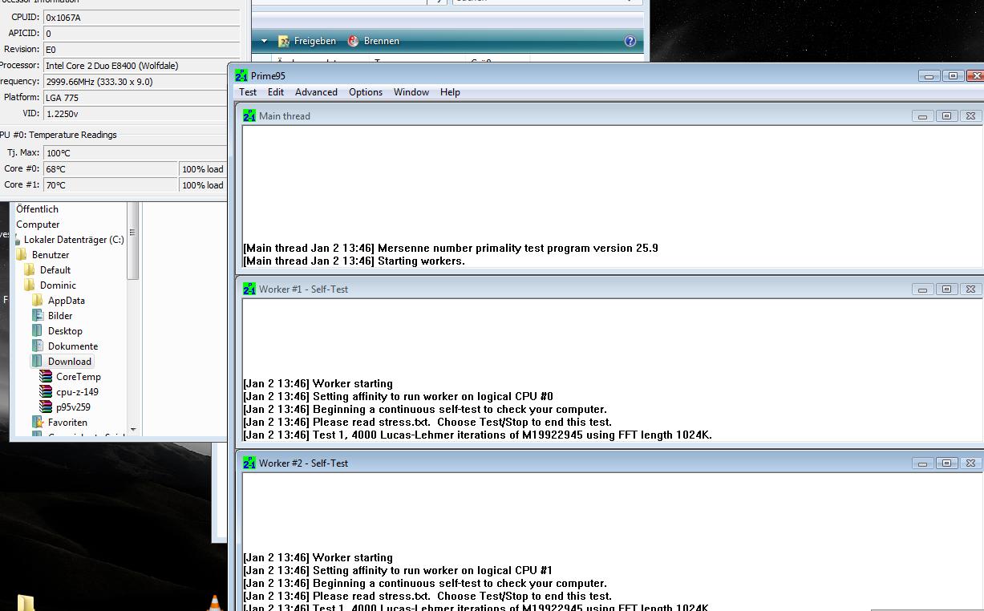Click the Core #1 100% load value
The height and width of the screenshot is (611, 984).
[x=203, y=184]
